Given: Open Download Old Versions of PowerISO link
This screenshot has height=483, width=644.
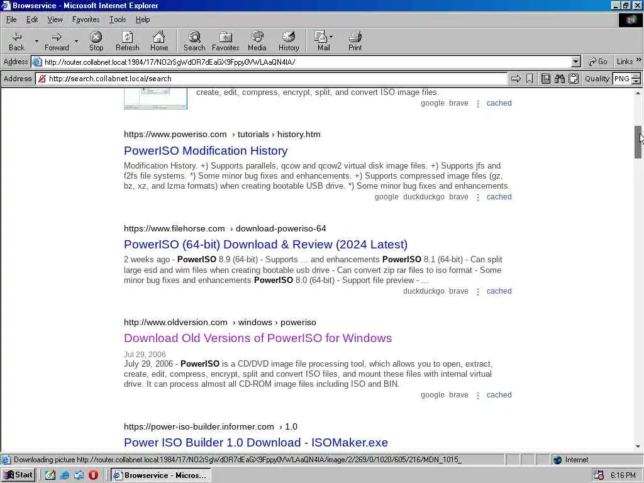Looking at the screenshot, I should click(x=258, y=338).
